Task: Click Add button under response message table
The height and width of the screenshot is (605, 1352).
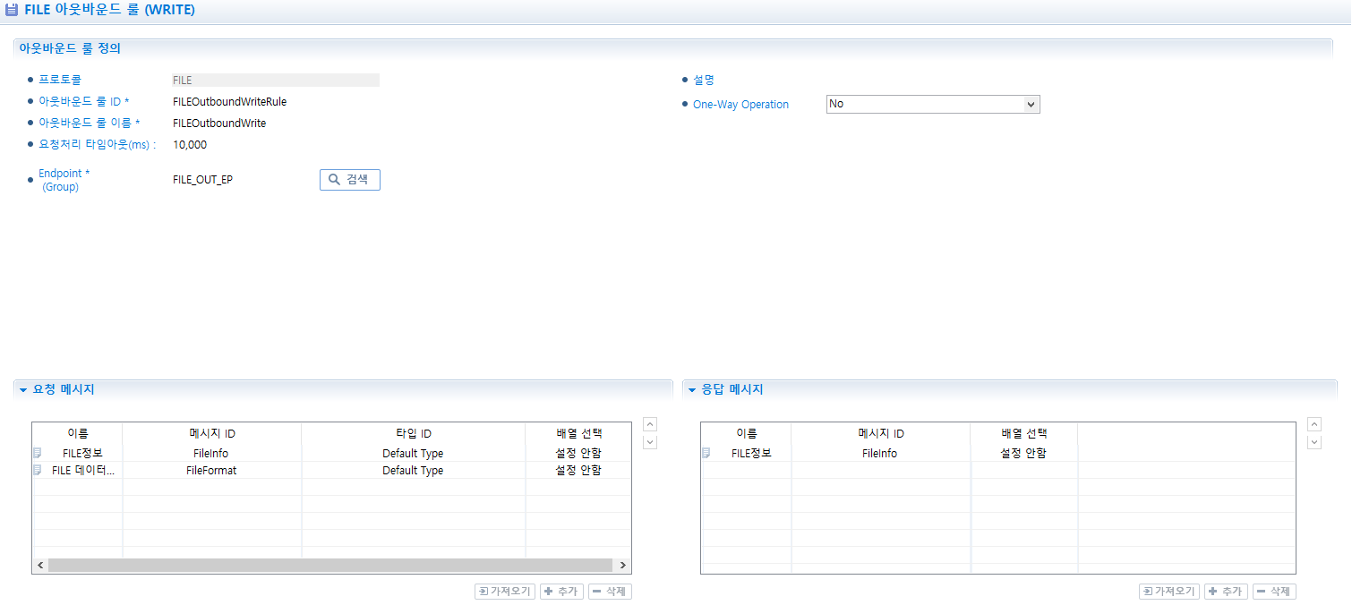Action: point(1226,592)
